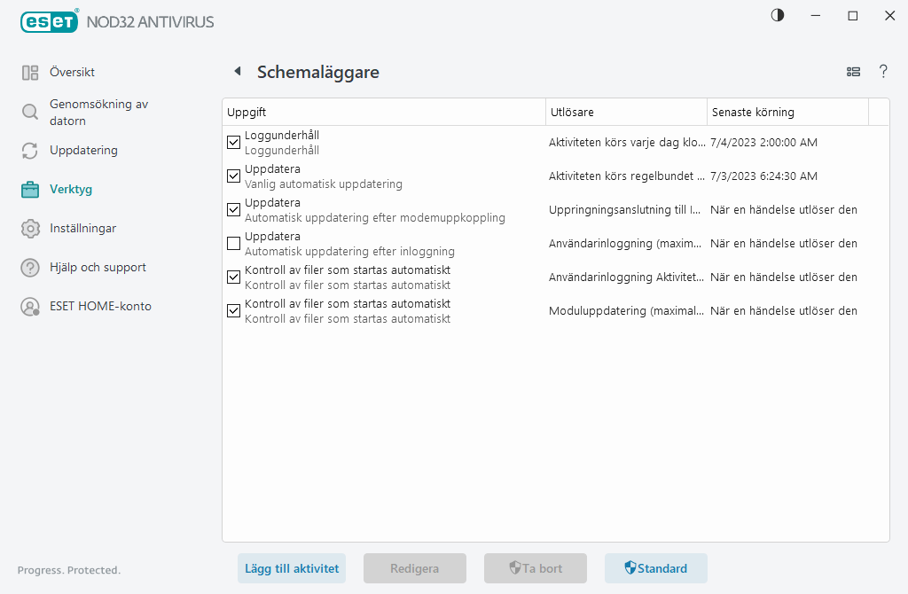Click the shortcuts icon beside the help icon
The image size is (908, 594).
click(x=853, y=72)
